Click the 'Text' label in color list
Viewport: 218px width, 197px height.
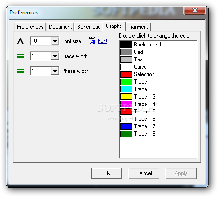139,59
